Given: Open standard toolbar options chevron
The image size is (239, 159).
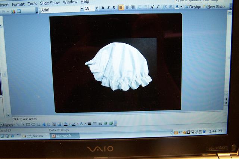Looking at the screenshot, I should 37,11.
